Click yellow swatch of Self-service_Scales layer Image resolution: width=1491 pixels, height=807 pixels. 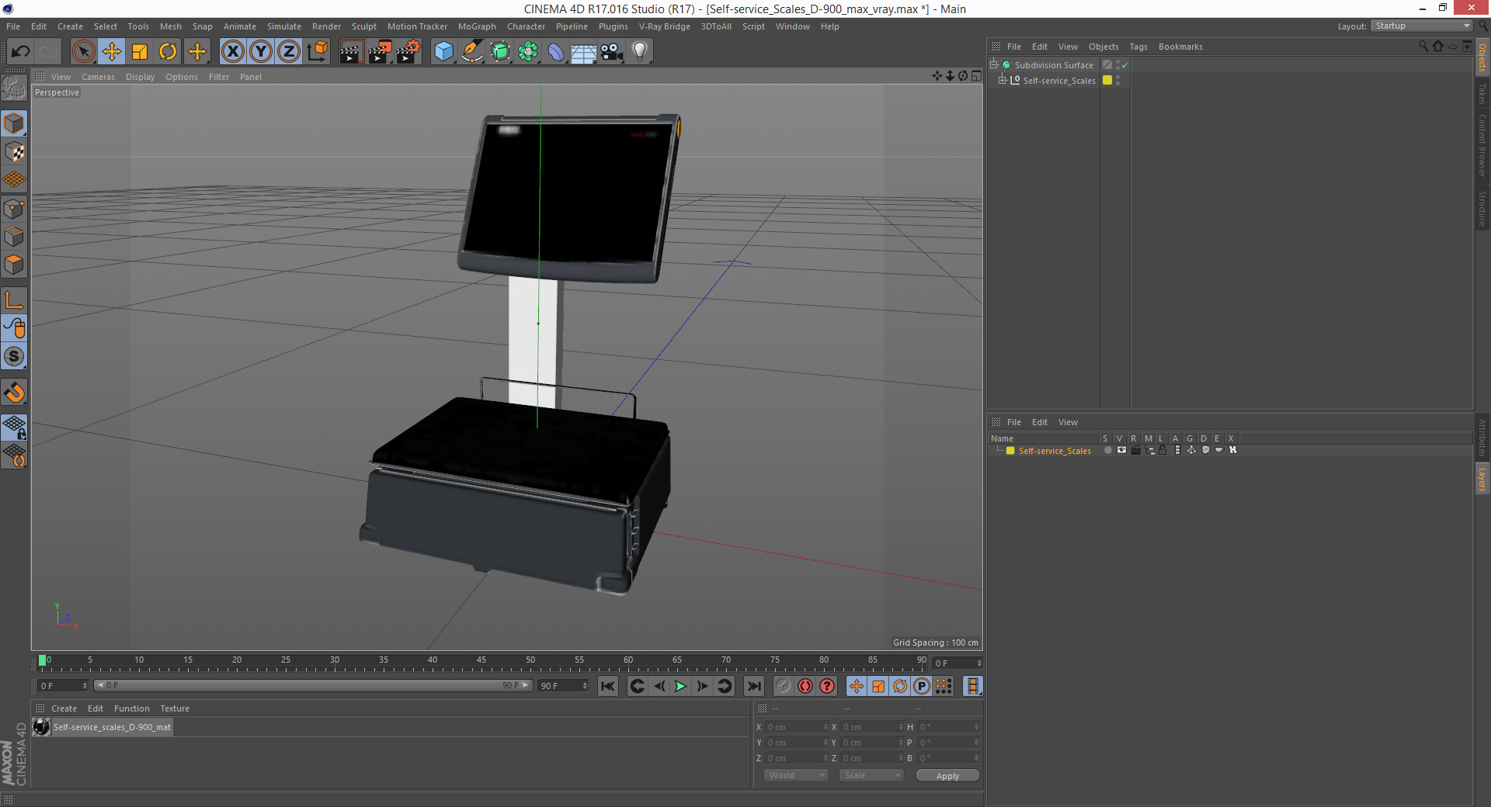[1010, 451]
